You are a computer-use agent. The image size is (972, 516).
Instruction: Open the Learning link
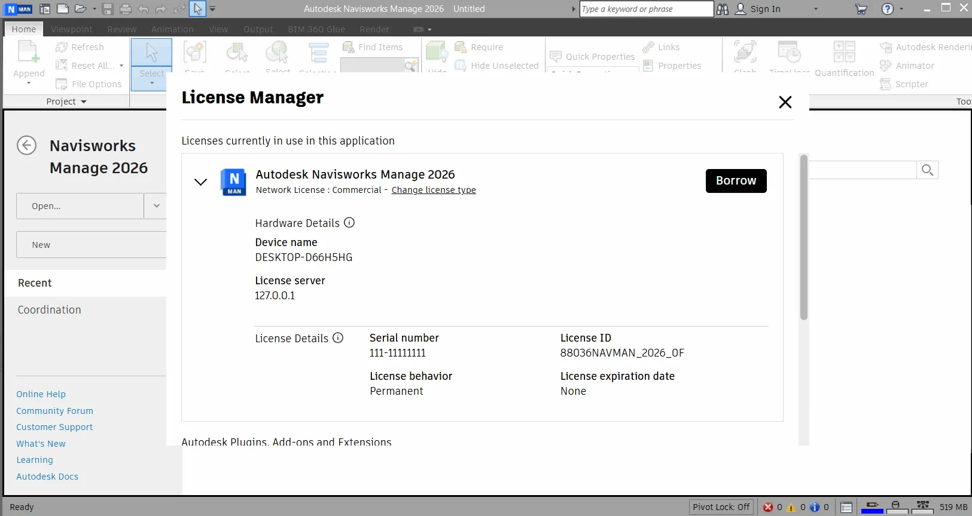pos(35,460)
